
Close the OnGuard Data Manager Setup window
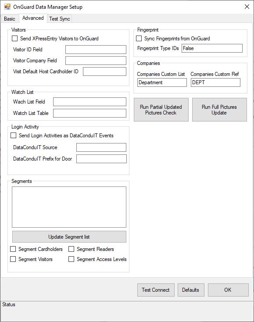click(247, 7)
